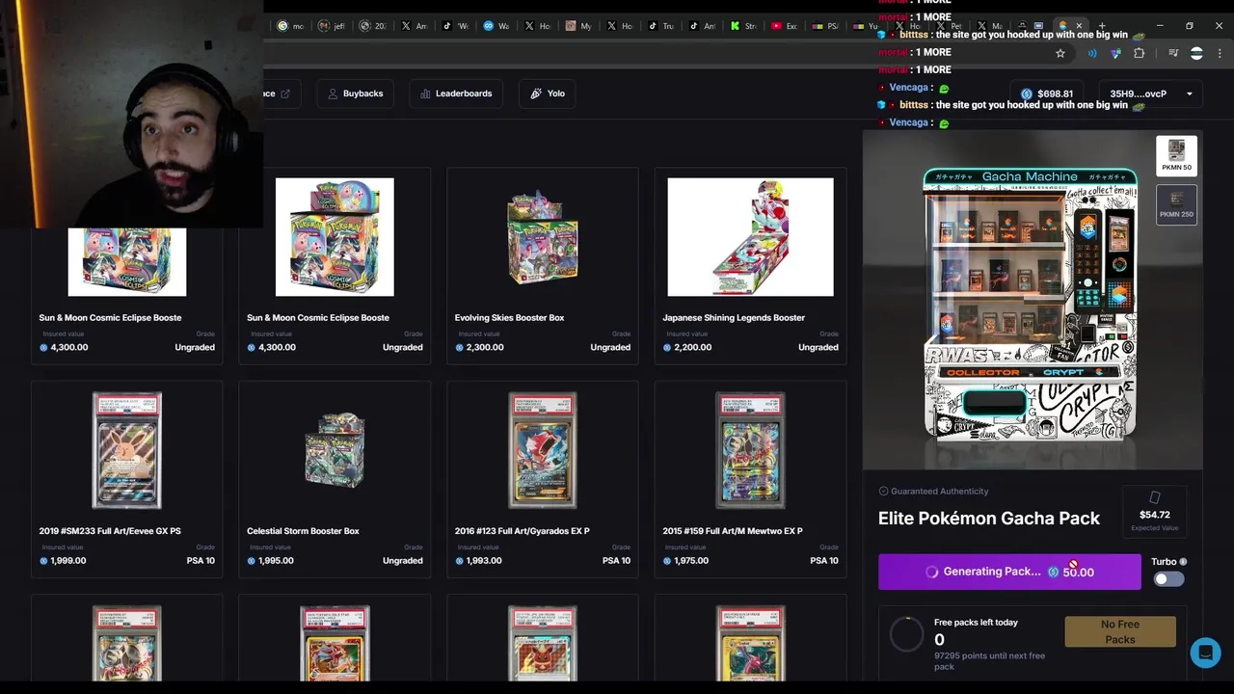Image resolution: width=1234 pixels, height=694 pixels.
Task: Open the browser extensions puzzle icon
Action: tap(1140, 54)
